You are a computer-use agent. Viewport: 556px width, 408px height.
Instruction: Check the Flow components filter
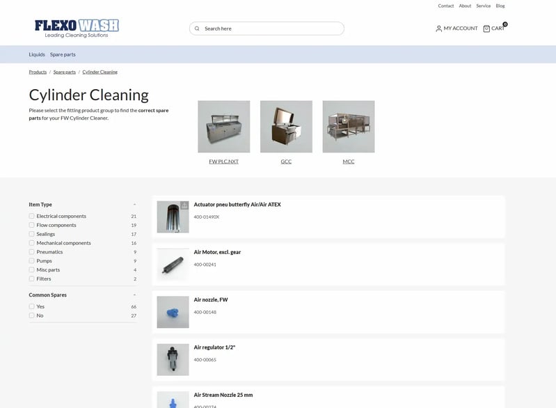(x=31, y=225)
